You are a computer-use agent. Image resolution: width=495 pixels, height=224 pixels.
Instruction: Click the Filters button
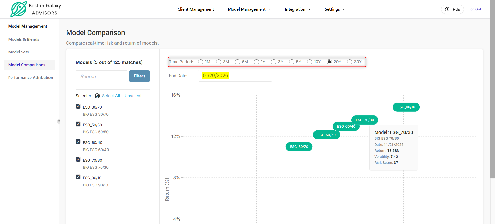[x=139, y=76]
